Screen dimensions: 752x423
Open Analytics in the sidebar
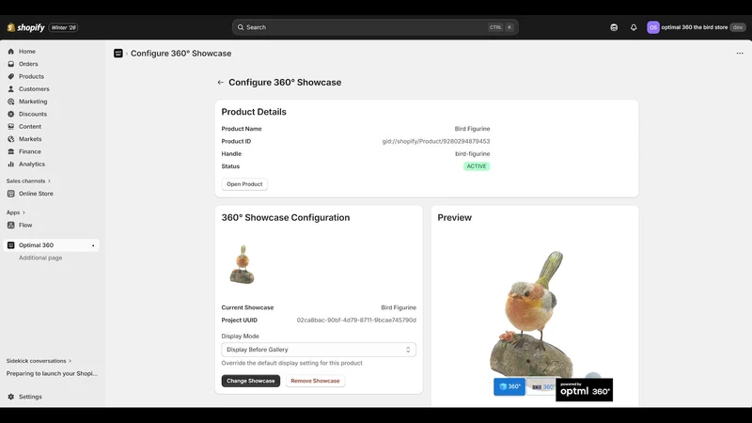(32, 164)
